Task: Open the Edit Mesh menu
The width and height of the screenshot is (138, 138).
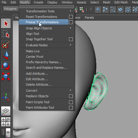Action: (121, 2)
